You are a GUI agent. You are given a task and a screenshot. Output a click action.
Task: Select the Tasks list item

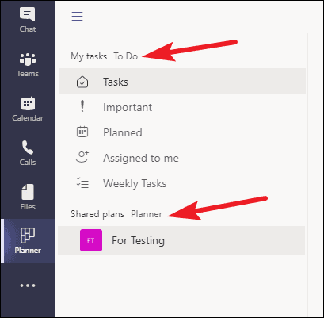[182, 81]
